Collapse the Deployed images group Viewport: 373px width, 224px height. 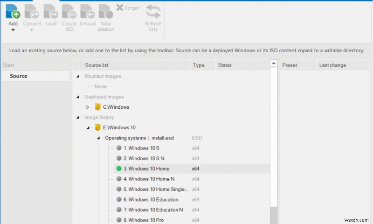78,97
